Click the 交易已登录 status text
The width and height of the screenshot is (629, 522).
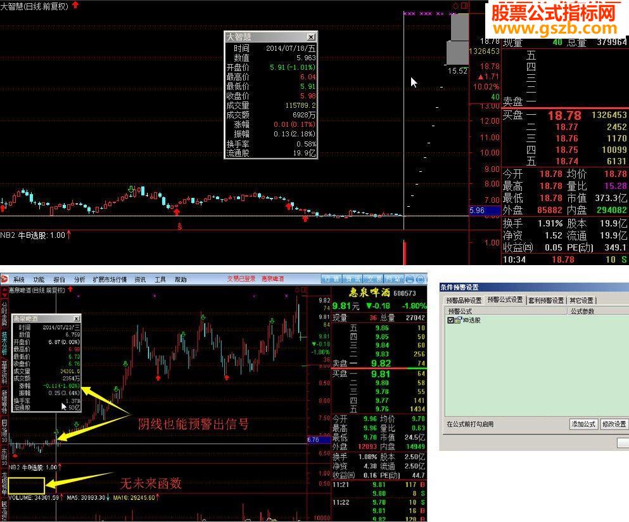241,278
